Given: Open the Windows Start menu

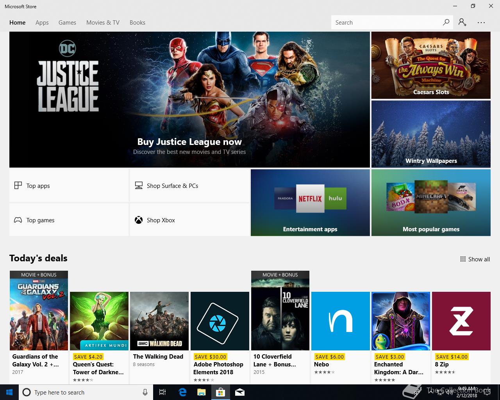Looking at the screenshot, I should coord(9,392).
